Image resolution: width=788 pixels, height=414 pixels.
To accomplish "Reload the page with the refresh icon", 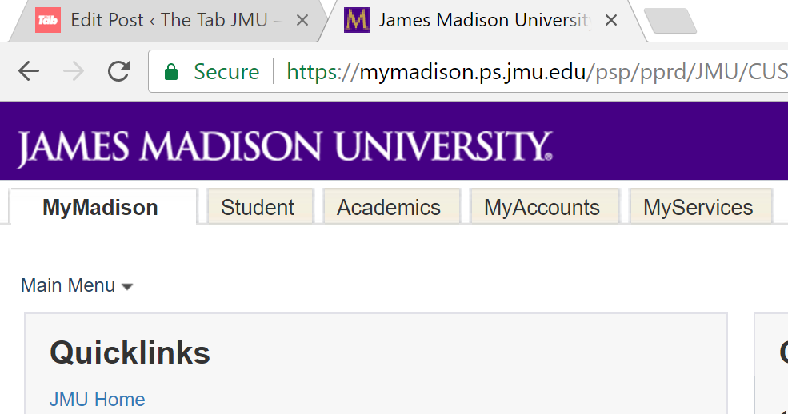I will click(x=119, y=71).
